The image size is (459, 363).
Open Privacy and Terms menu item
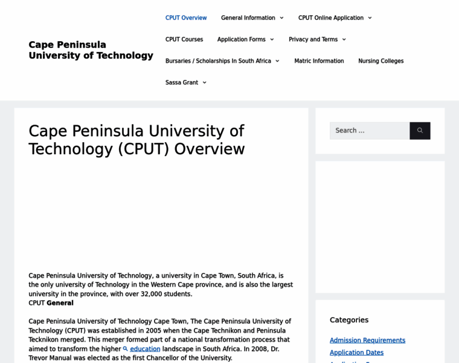(313, 39)
